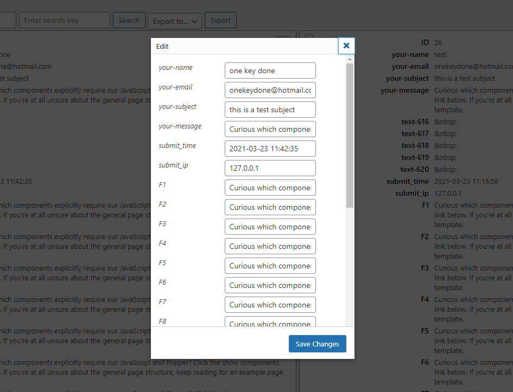Click the Edit dialog title

click(162, 47)
